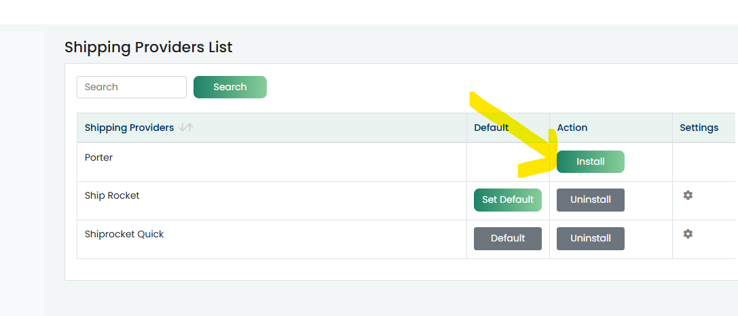738x316 pixels.
Task: Click the Settings column header
Action: pos(699,127)
